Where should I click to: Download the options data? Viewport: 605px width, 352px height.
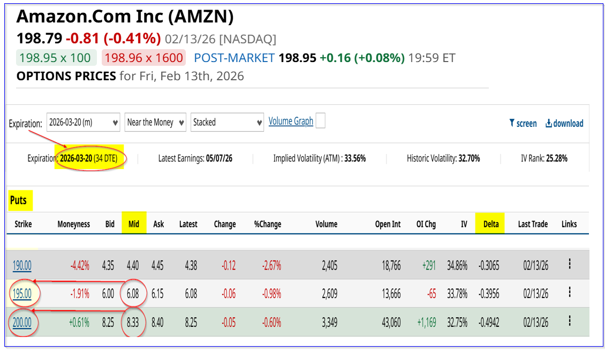click(x=564, y=123)
